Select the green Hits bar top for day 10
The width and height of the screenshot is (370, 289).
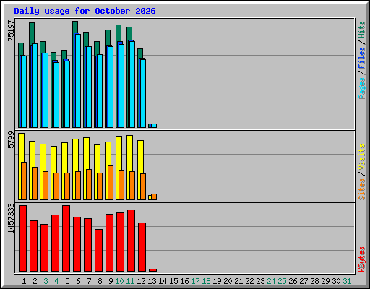click(119, 33)
